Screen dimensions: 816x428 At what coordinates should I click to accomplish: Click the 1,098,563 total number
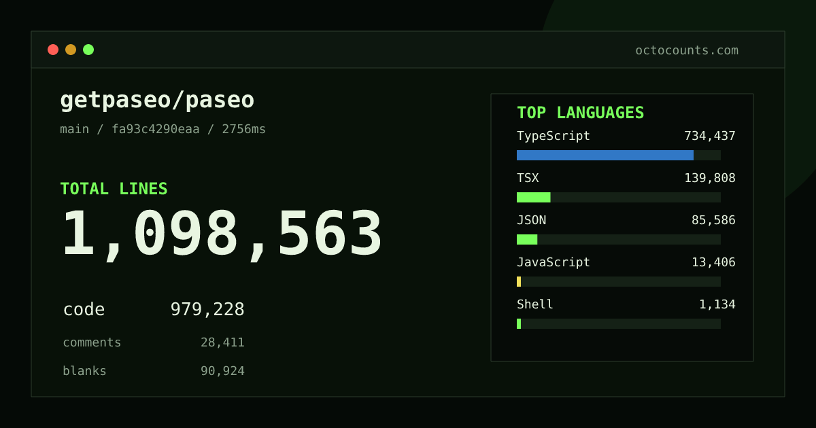(x=222, y=235)
